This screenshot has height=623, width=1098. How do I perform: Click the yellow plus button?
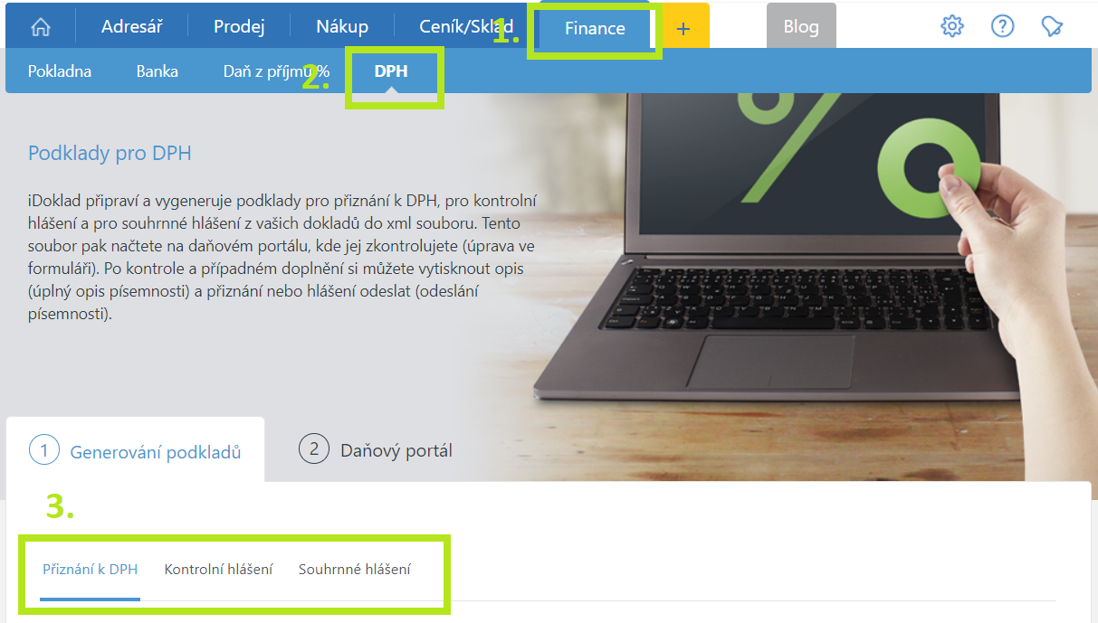[683, 28]
